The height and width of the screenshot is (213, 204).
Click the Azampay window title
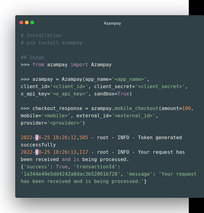click(x=112, y=23)
